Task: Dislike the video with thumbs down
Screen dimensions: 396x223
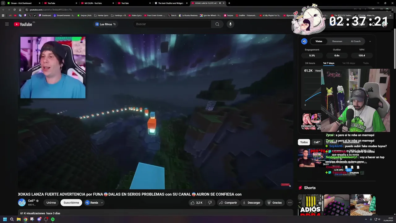Action: [x=210, y=203]
